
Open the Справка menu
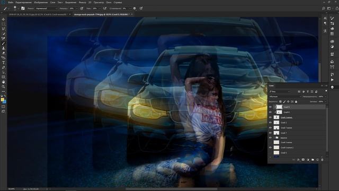(x=118, y=2)
